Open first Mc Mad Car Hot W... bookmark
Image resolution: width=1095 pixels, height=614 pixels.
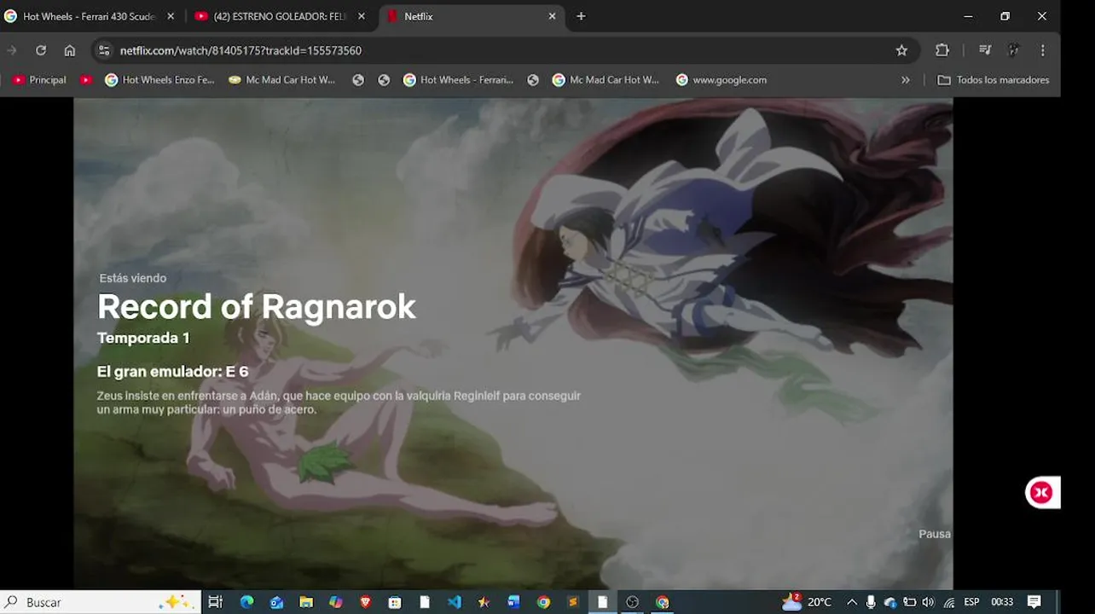282,79
